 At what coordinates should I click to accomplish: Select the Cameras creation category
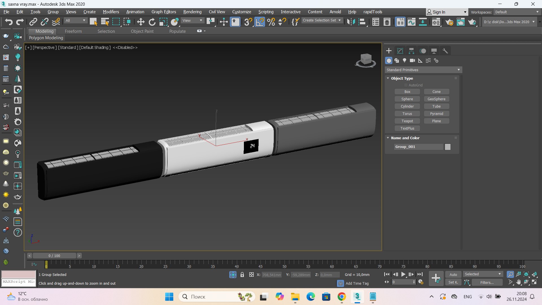[x=412, y=60]
